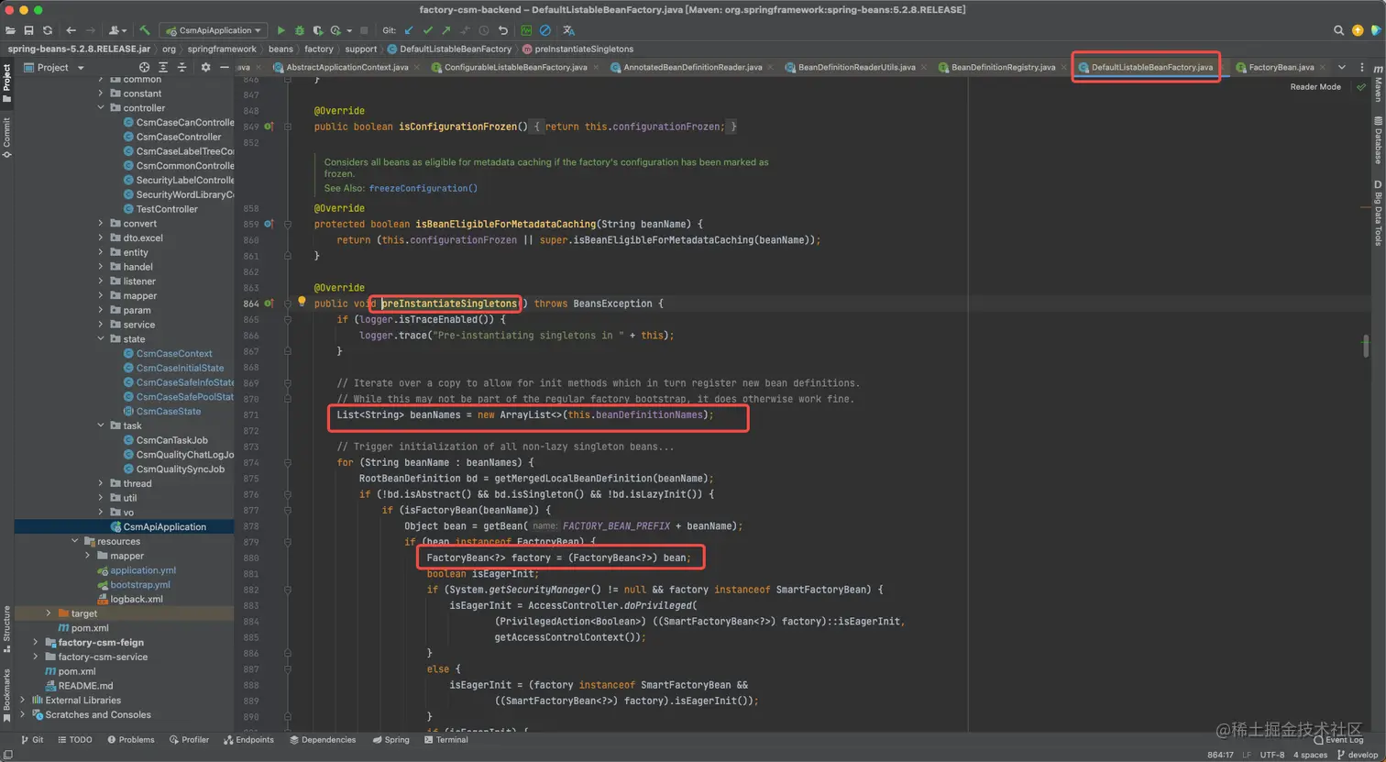Open Search Everywhere magnifier in the top right
This screenshot has width=1386, height=762.
(x=1338, y=30)
